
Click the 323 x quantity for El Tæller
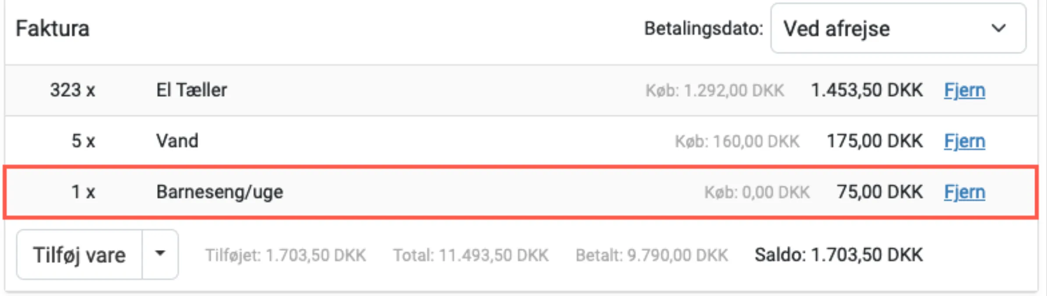coord(72,90)
